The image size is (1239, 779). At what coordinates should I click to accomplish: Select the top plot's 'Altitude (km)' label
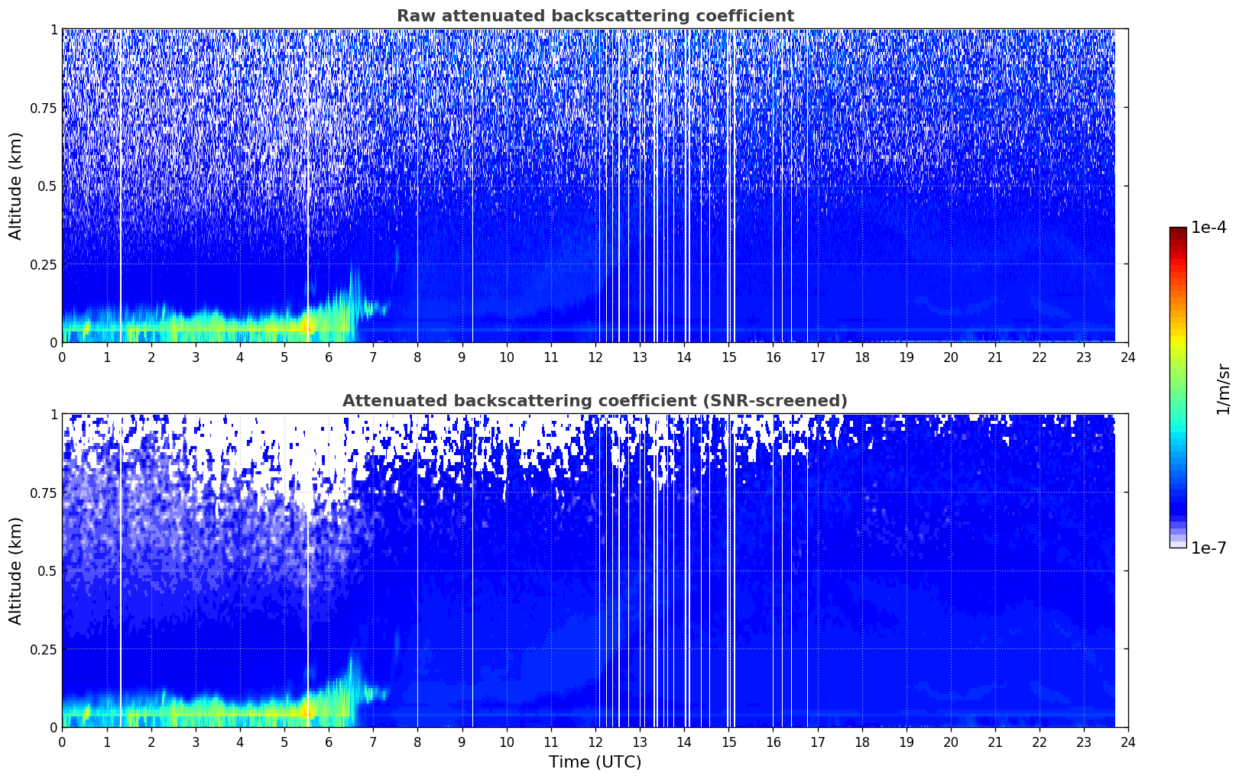pos(16,186)
